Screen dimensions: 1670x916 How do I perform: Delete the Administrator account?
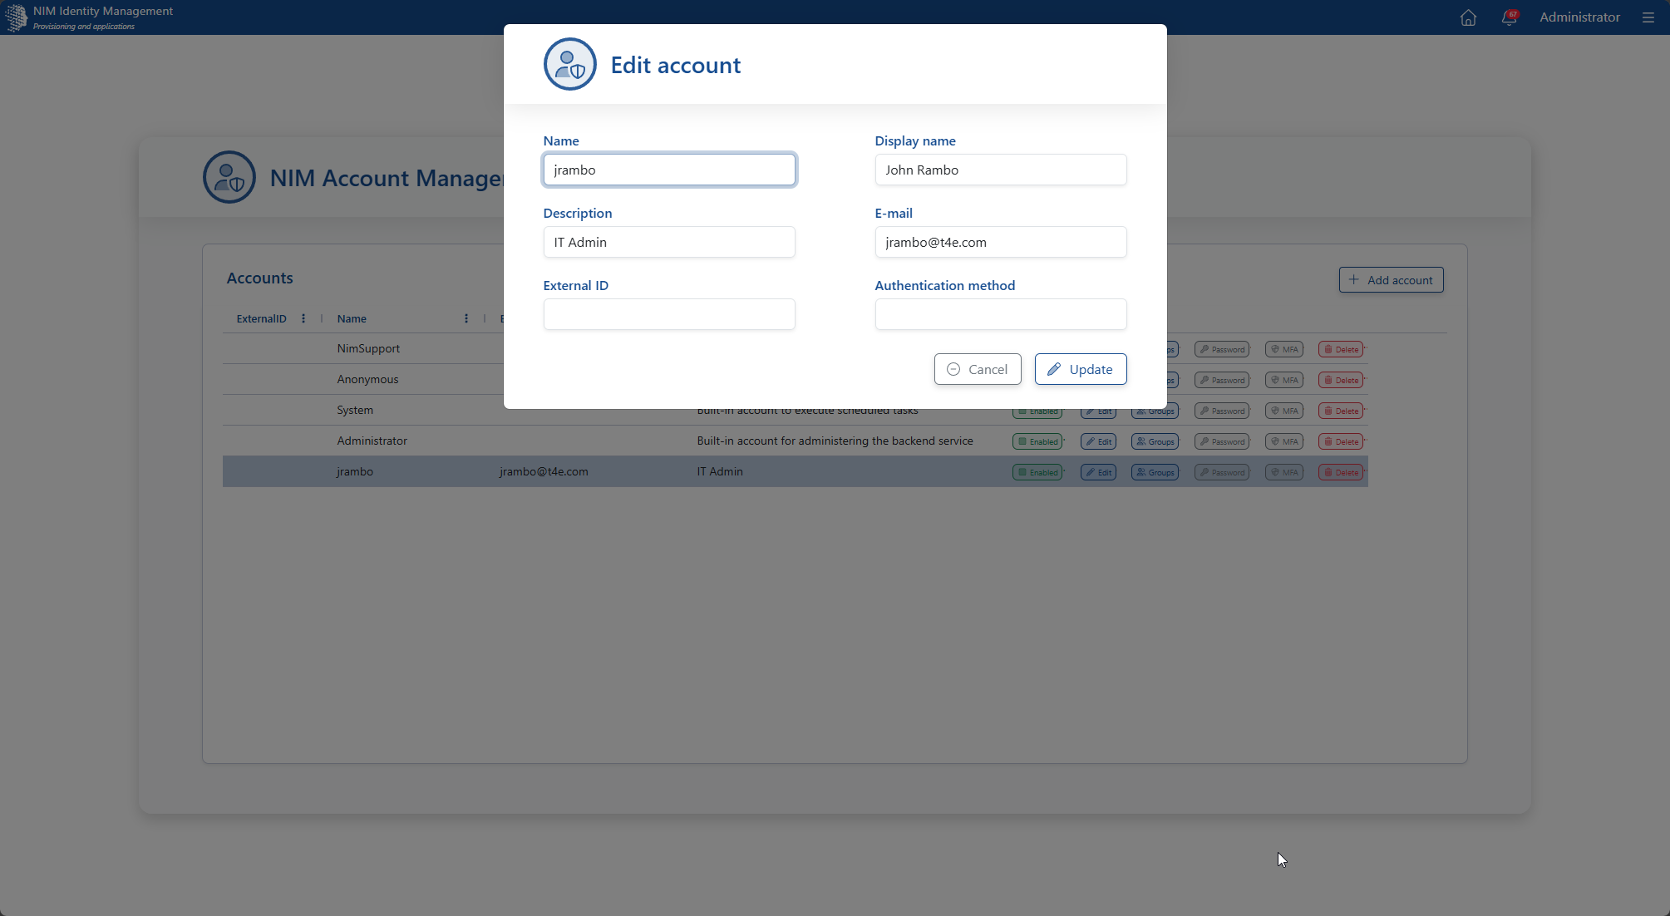1341,441
